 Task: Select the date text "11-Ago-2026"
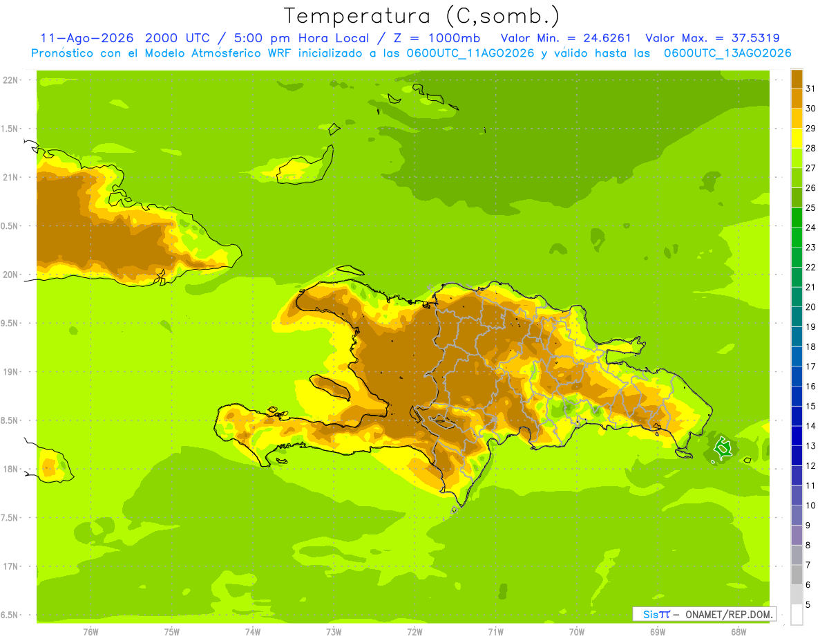87,38
